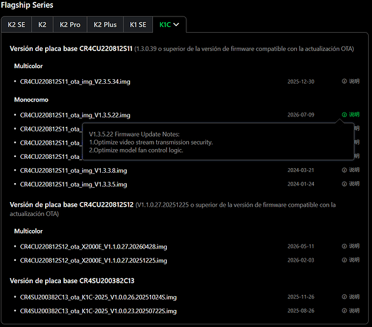
Task: Download K1C-2025_V1.0.0.23.20250722S firmware image
Action: (98, 311)
